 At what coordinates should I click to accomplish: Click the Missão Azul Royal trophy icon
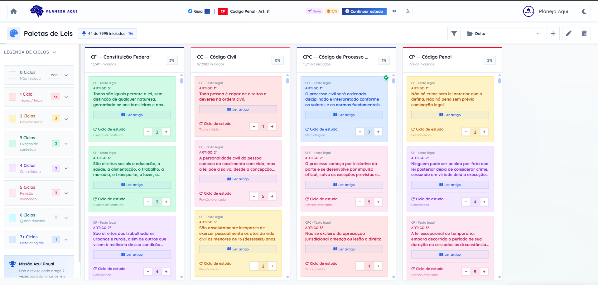12,264
